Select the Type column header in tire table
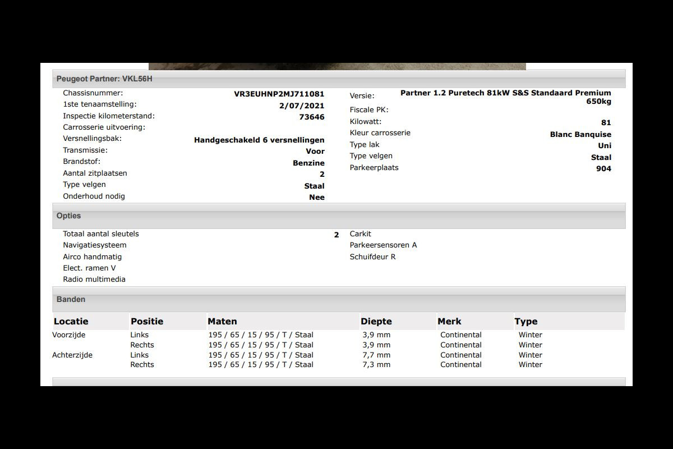The image size is (673, 449). click(526, 322)
